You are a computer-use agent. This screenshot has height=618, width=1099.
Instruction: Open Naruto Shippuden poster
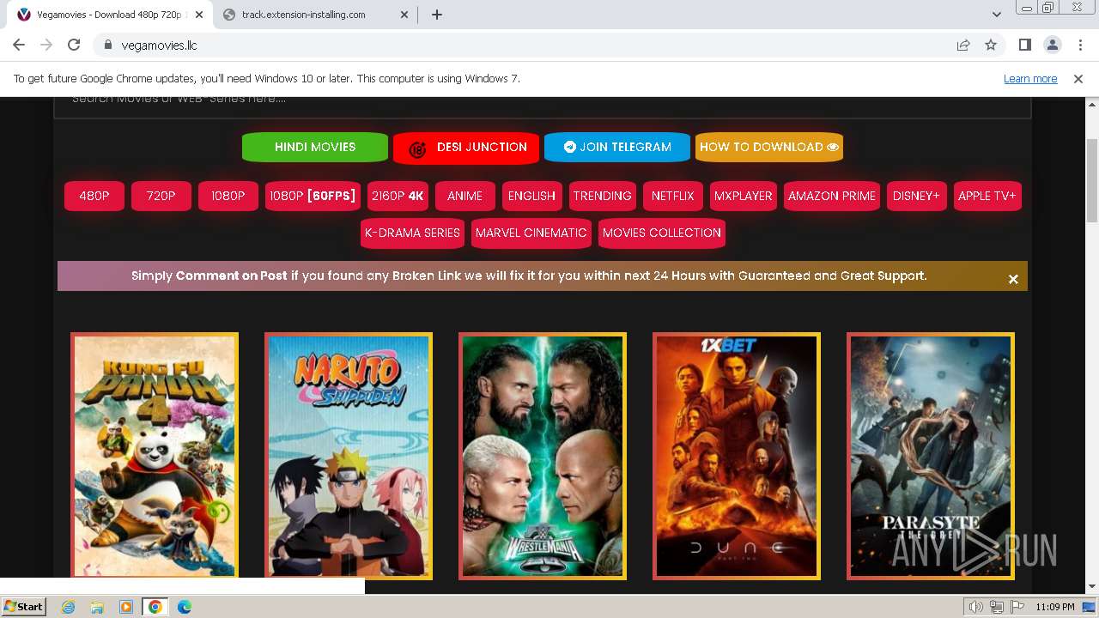(349, 456)
